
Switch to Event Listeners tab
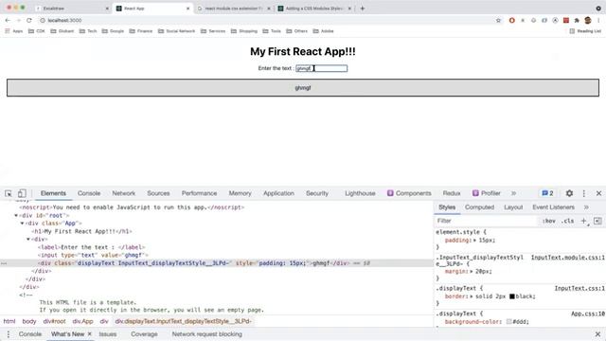point(553,207)
